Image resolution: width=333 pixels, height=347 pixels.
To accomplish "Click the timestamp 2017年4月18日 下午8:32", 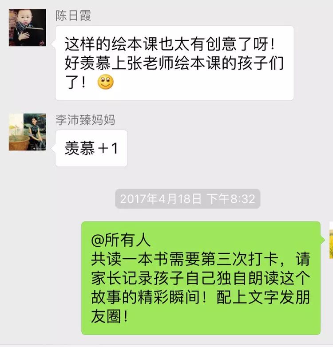I will point(187,199).
